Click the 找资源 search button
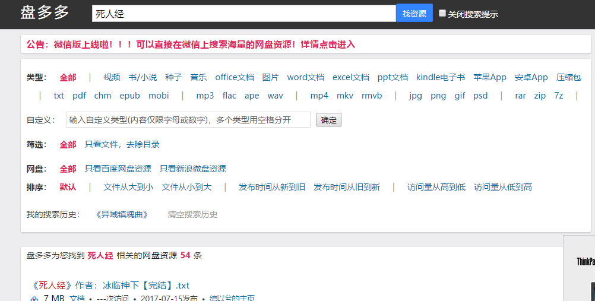This screenshot has height=301, width=595. point(414,13)
